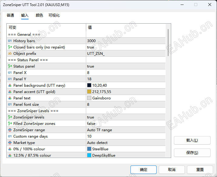Image resolution: width=217 pixels, height=177 pixels.
Task: Edit the Panel X value field
Action: click(x=126, y=72)
